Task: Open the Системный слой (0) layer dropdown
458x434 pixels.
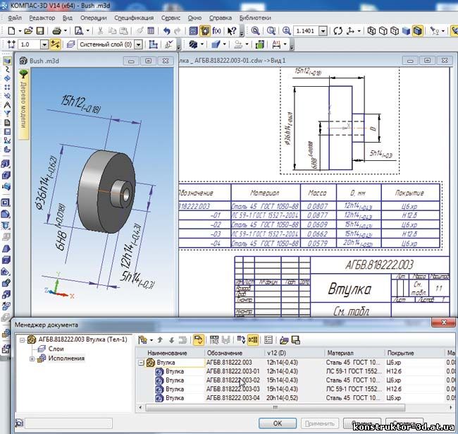Action: (x=138, y=44)
